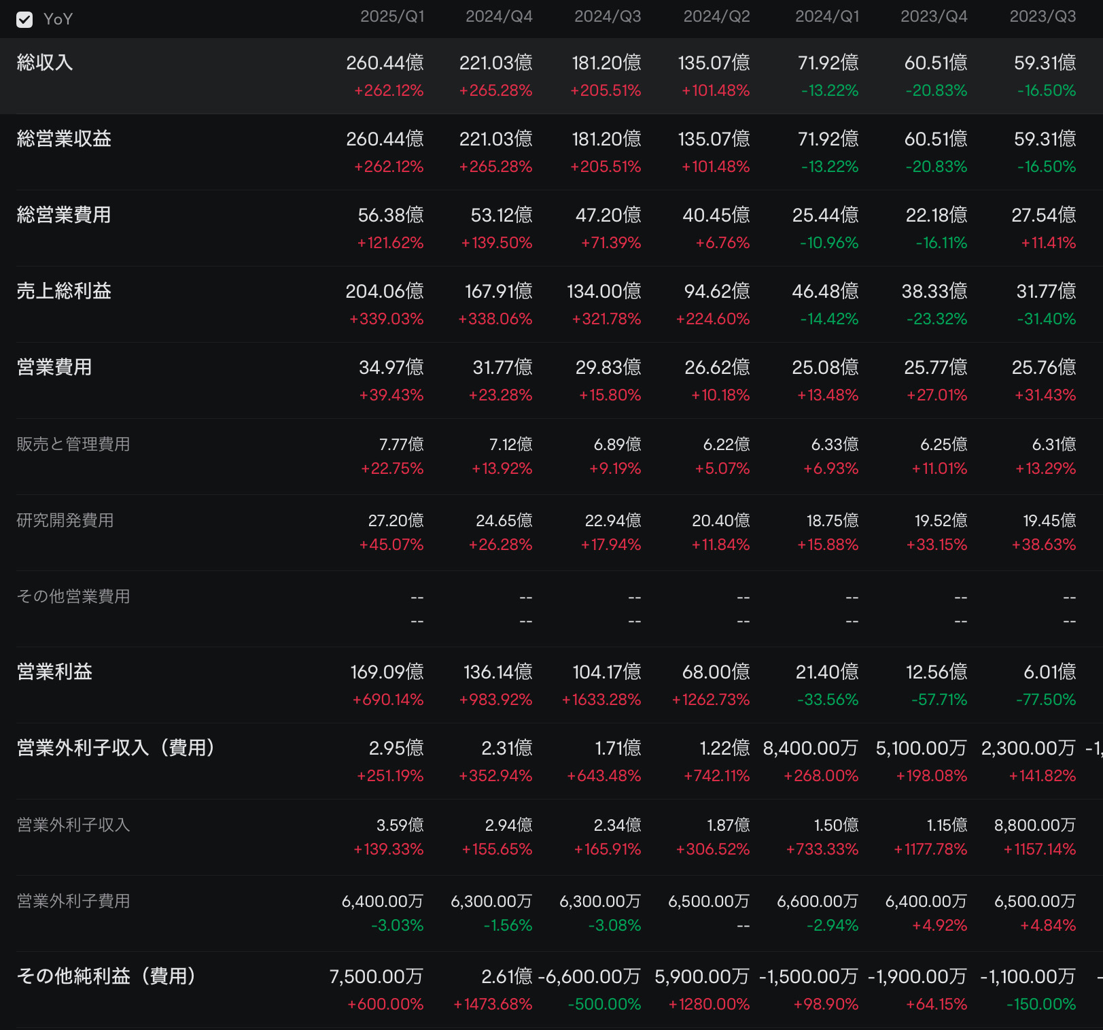This screenshot has height=1030, width=1103.
Task: Click 販売と管理費用 growth +5.07%
Action: [722, 468]
